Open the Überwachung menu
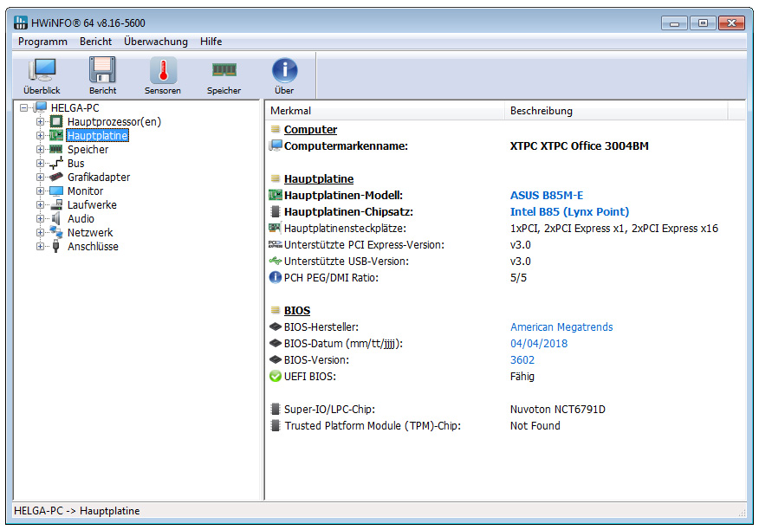The width and height of the screenshot is (759, 530). click(155, 42)
